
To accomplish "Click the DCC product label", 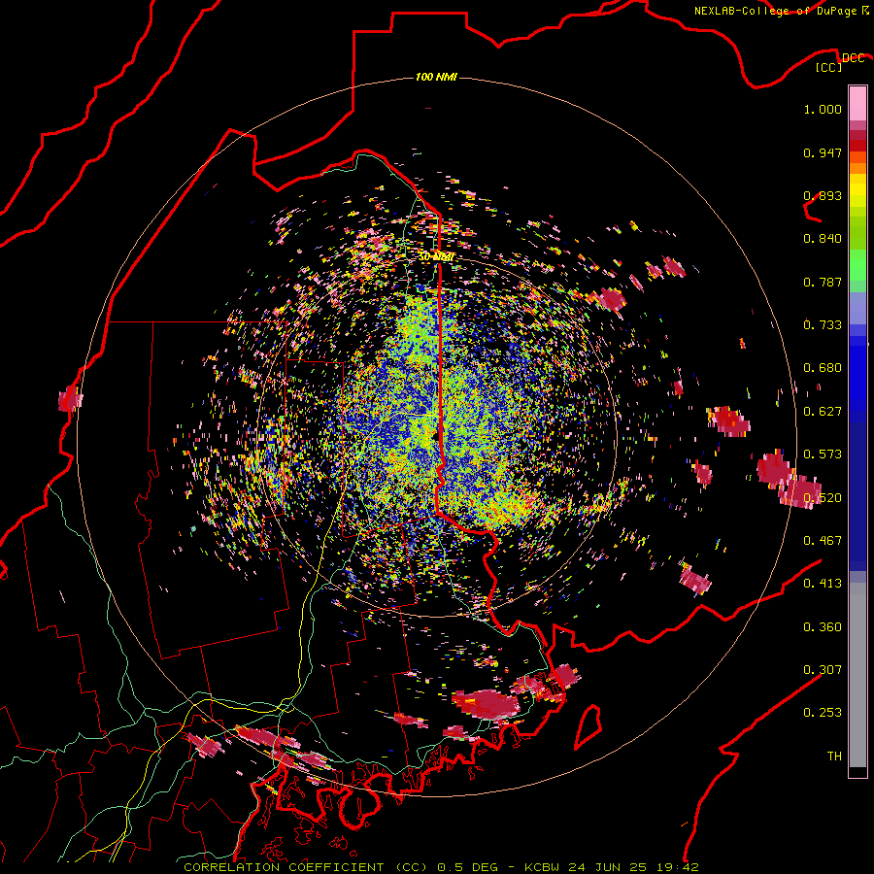I will pos(853,58).
